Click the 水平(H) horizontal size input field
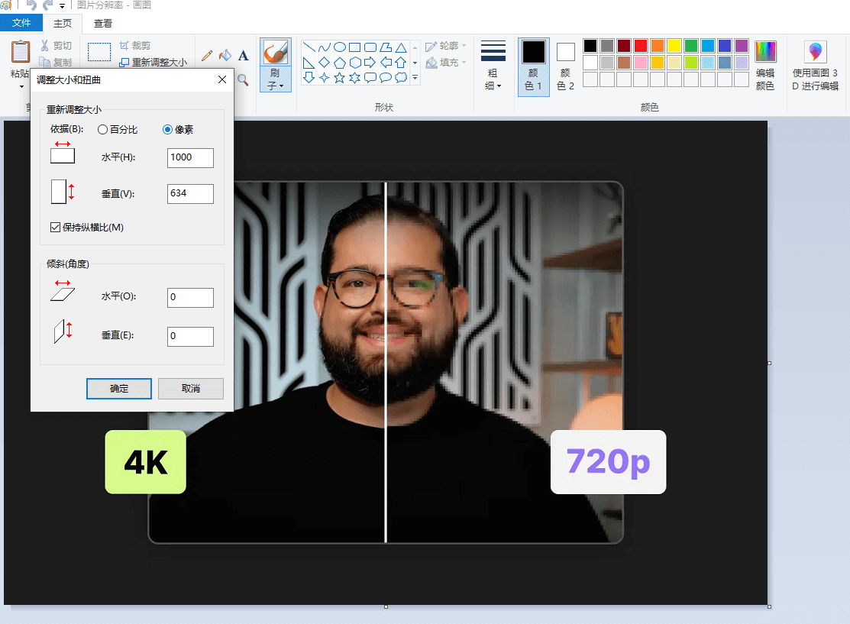Screen dimensions: 850x624 tap(190, 158)
